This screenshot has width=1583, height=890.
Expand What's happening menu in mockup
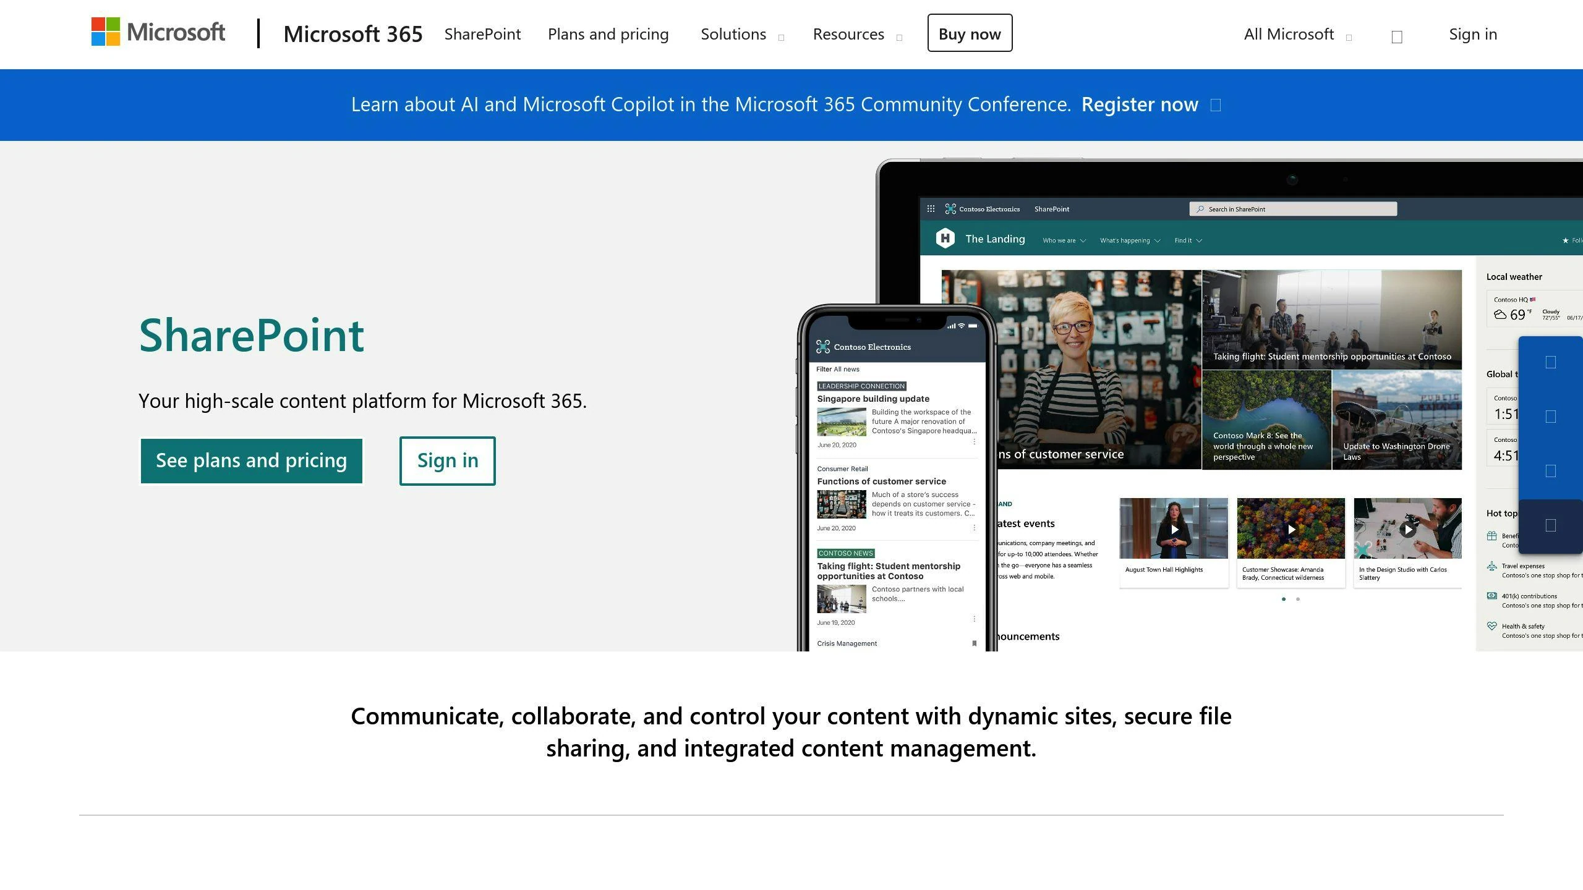(x=1130, y=240)
